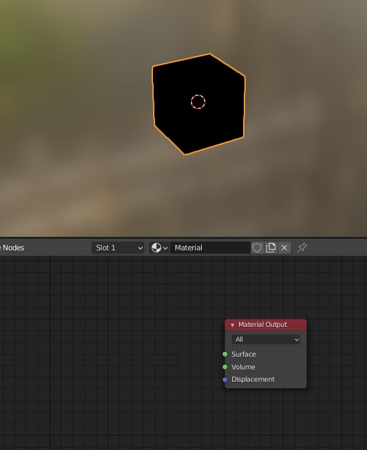Image resolution: width=367 pixels, height=450 pixels.
Task: Unlink the material with X button
Action: click(x=284, y=248)
